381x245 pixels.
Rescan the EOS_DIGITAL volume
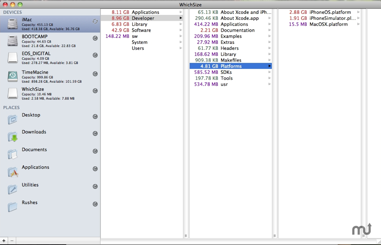[x=95, y=55]
